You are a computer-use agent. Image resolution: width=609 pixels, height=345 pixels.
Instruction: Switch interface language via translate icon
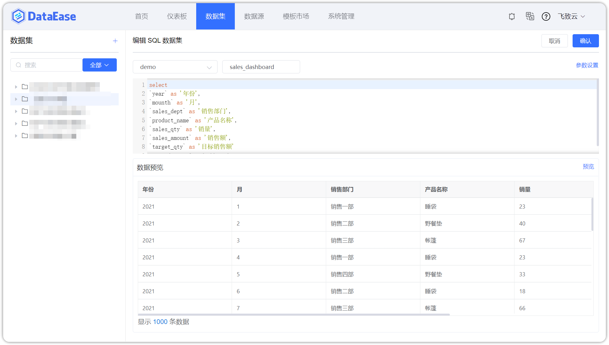pos(530,16)
